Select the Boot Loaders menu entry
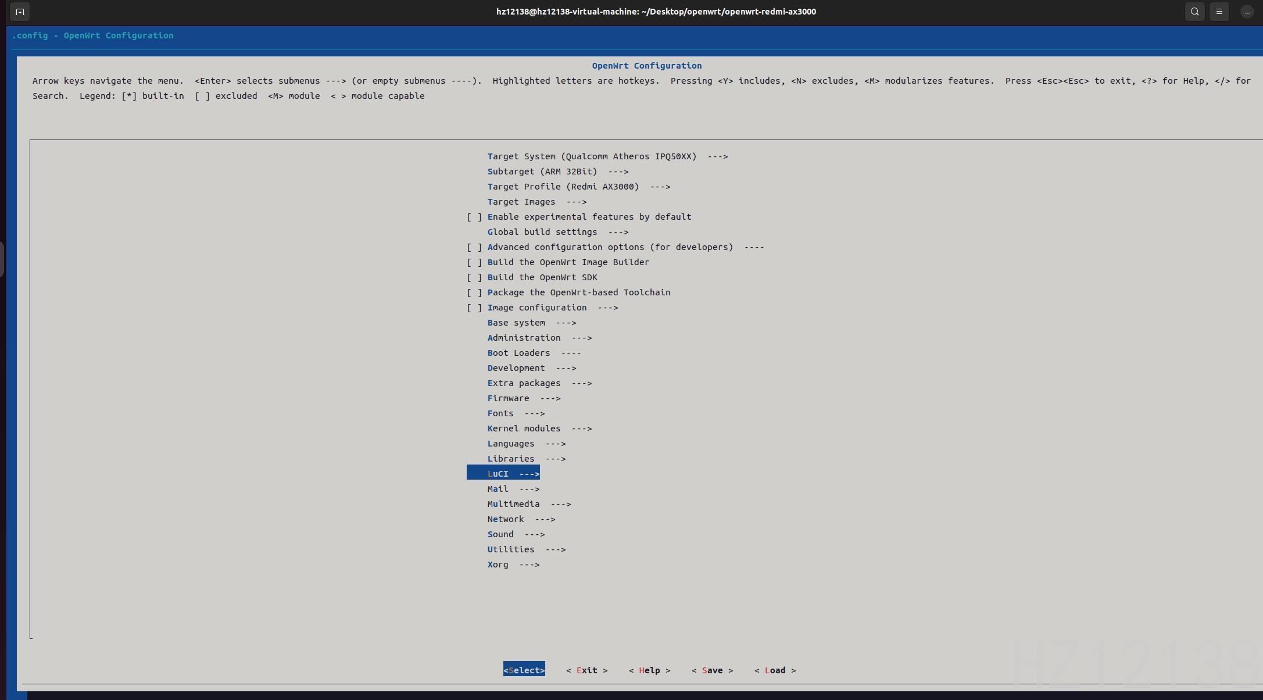Viewport: 1263px width, 700px height. 534,353
